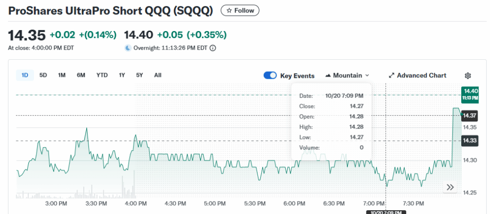Click the Advanced Chart expand arrows icon
This screenshot has height=214, width=490.
[391, 75]
